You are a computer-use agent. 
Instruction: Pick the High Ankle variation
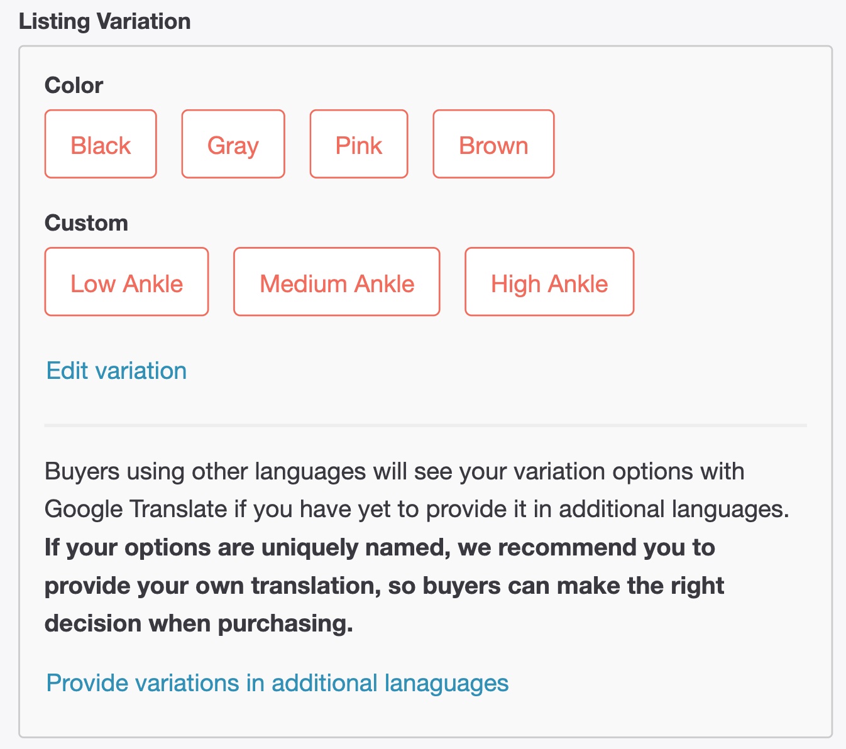[549, 282]
